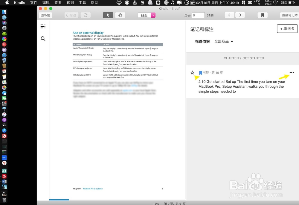Open iTunes Music from the dock
This screenshot has width=299, height=205.
[4, 115]
